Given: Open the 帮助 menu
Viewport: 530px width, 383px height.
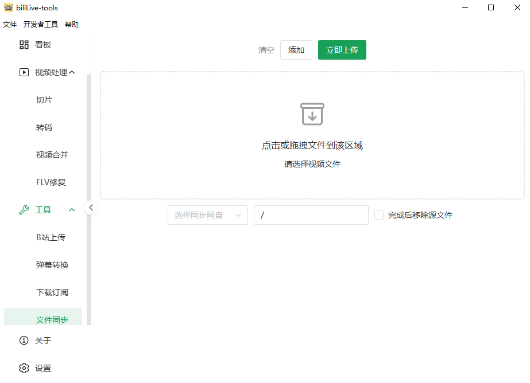Looking at the screenshot, I should [72, 24].
